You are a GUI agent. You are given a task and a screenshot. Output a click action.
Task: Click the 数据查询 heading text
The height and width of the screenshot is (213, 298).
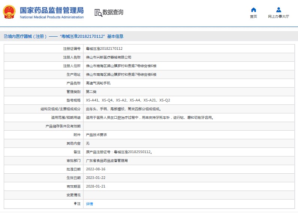(113, 12)
